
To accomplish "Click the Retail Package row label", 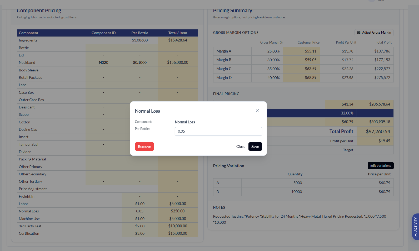I will [31, 77].
